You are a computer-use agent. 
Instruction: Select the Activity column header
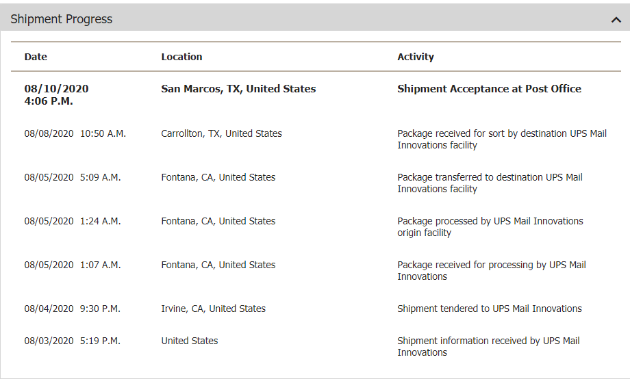(416, 57)
